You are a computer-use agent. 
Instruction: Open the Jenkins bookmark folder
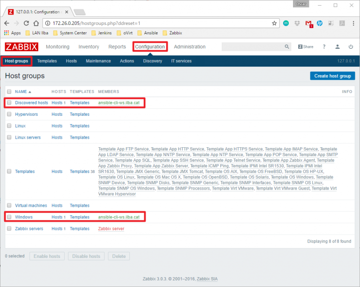102,33
